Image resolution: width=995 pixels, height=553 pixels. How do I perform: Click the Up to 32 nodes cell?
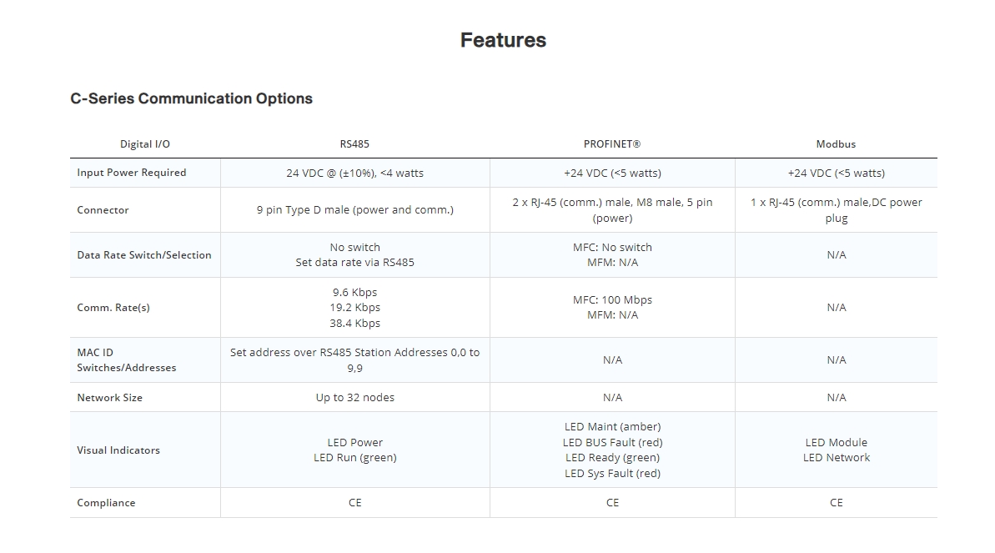click(354, 398)
